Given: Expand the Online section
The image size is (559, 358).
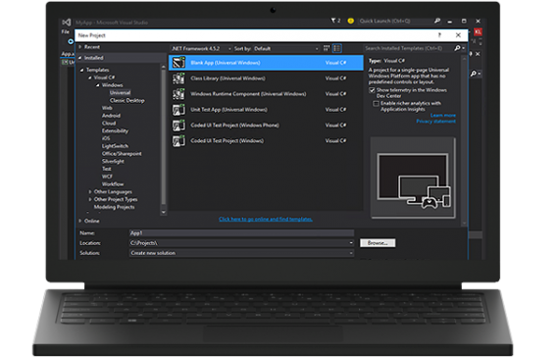Looking at the screenshot, I should (x=80, y=221).
